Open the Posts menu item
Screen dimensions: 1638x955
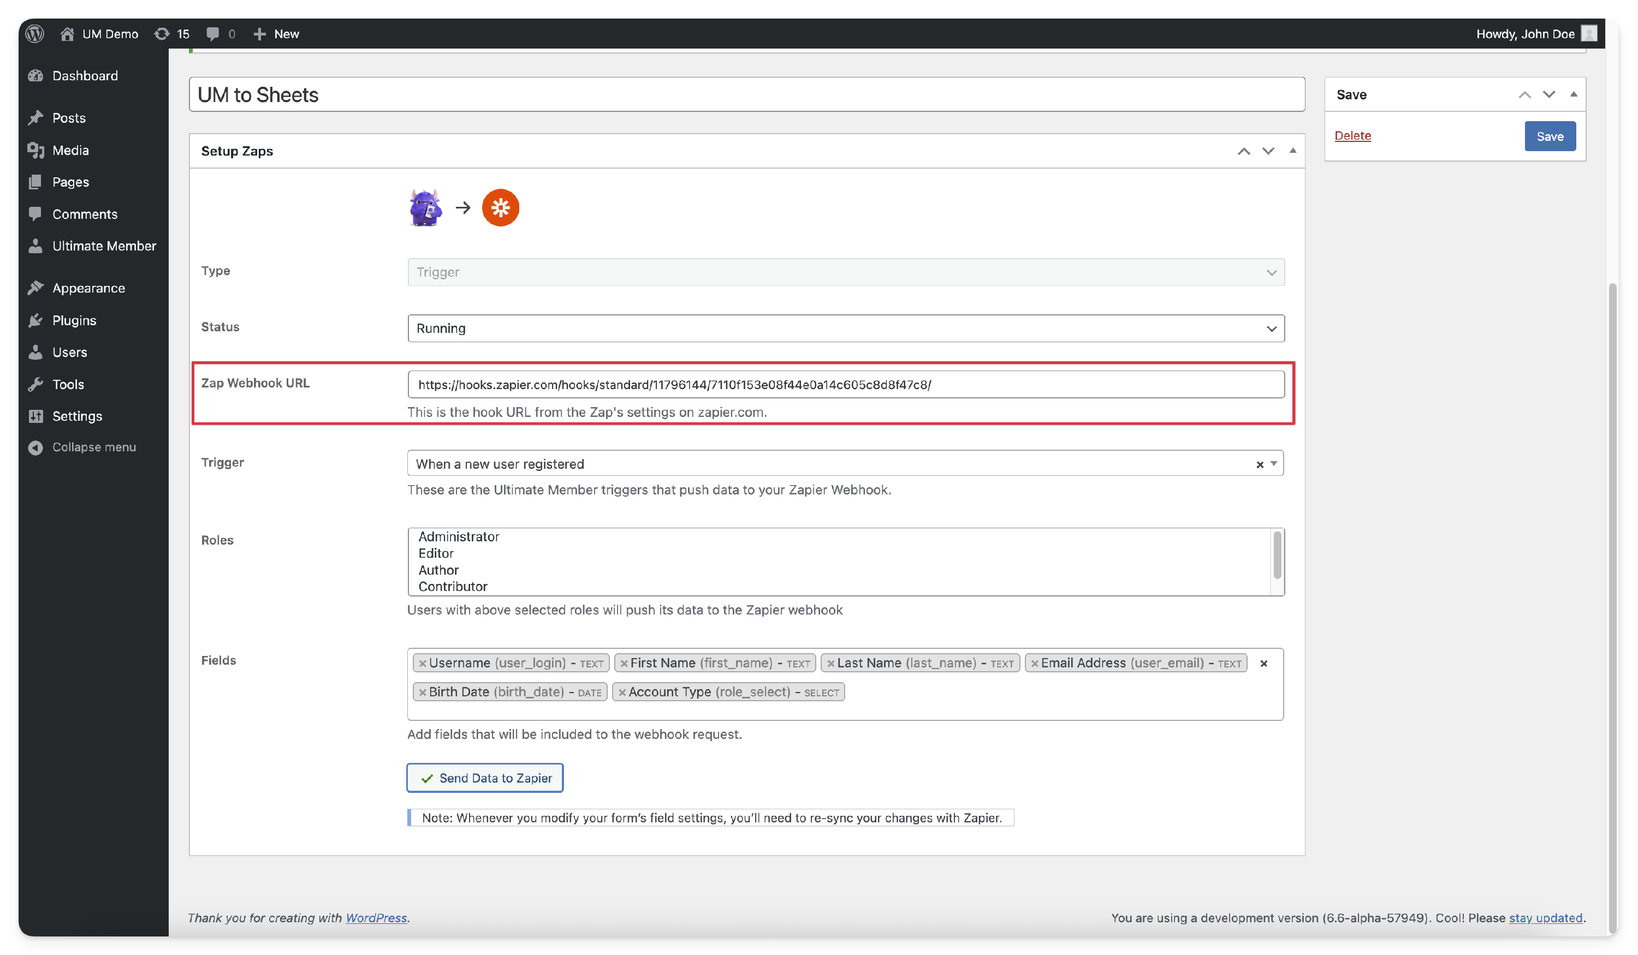69,117
